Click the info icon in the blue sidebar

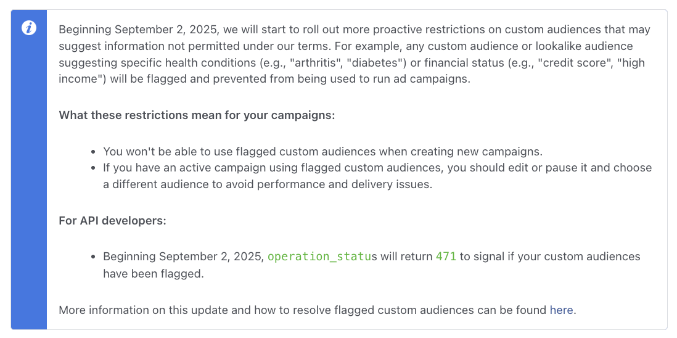pos(28,28)
